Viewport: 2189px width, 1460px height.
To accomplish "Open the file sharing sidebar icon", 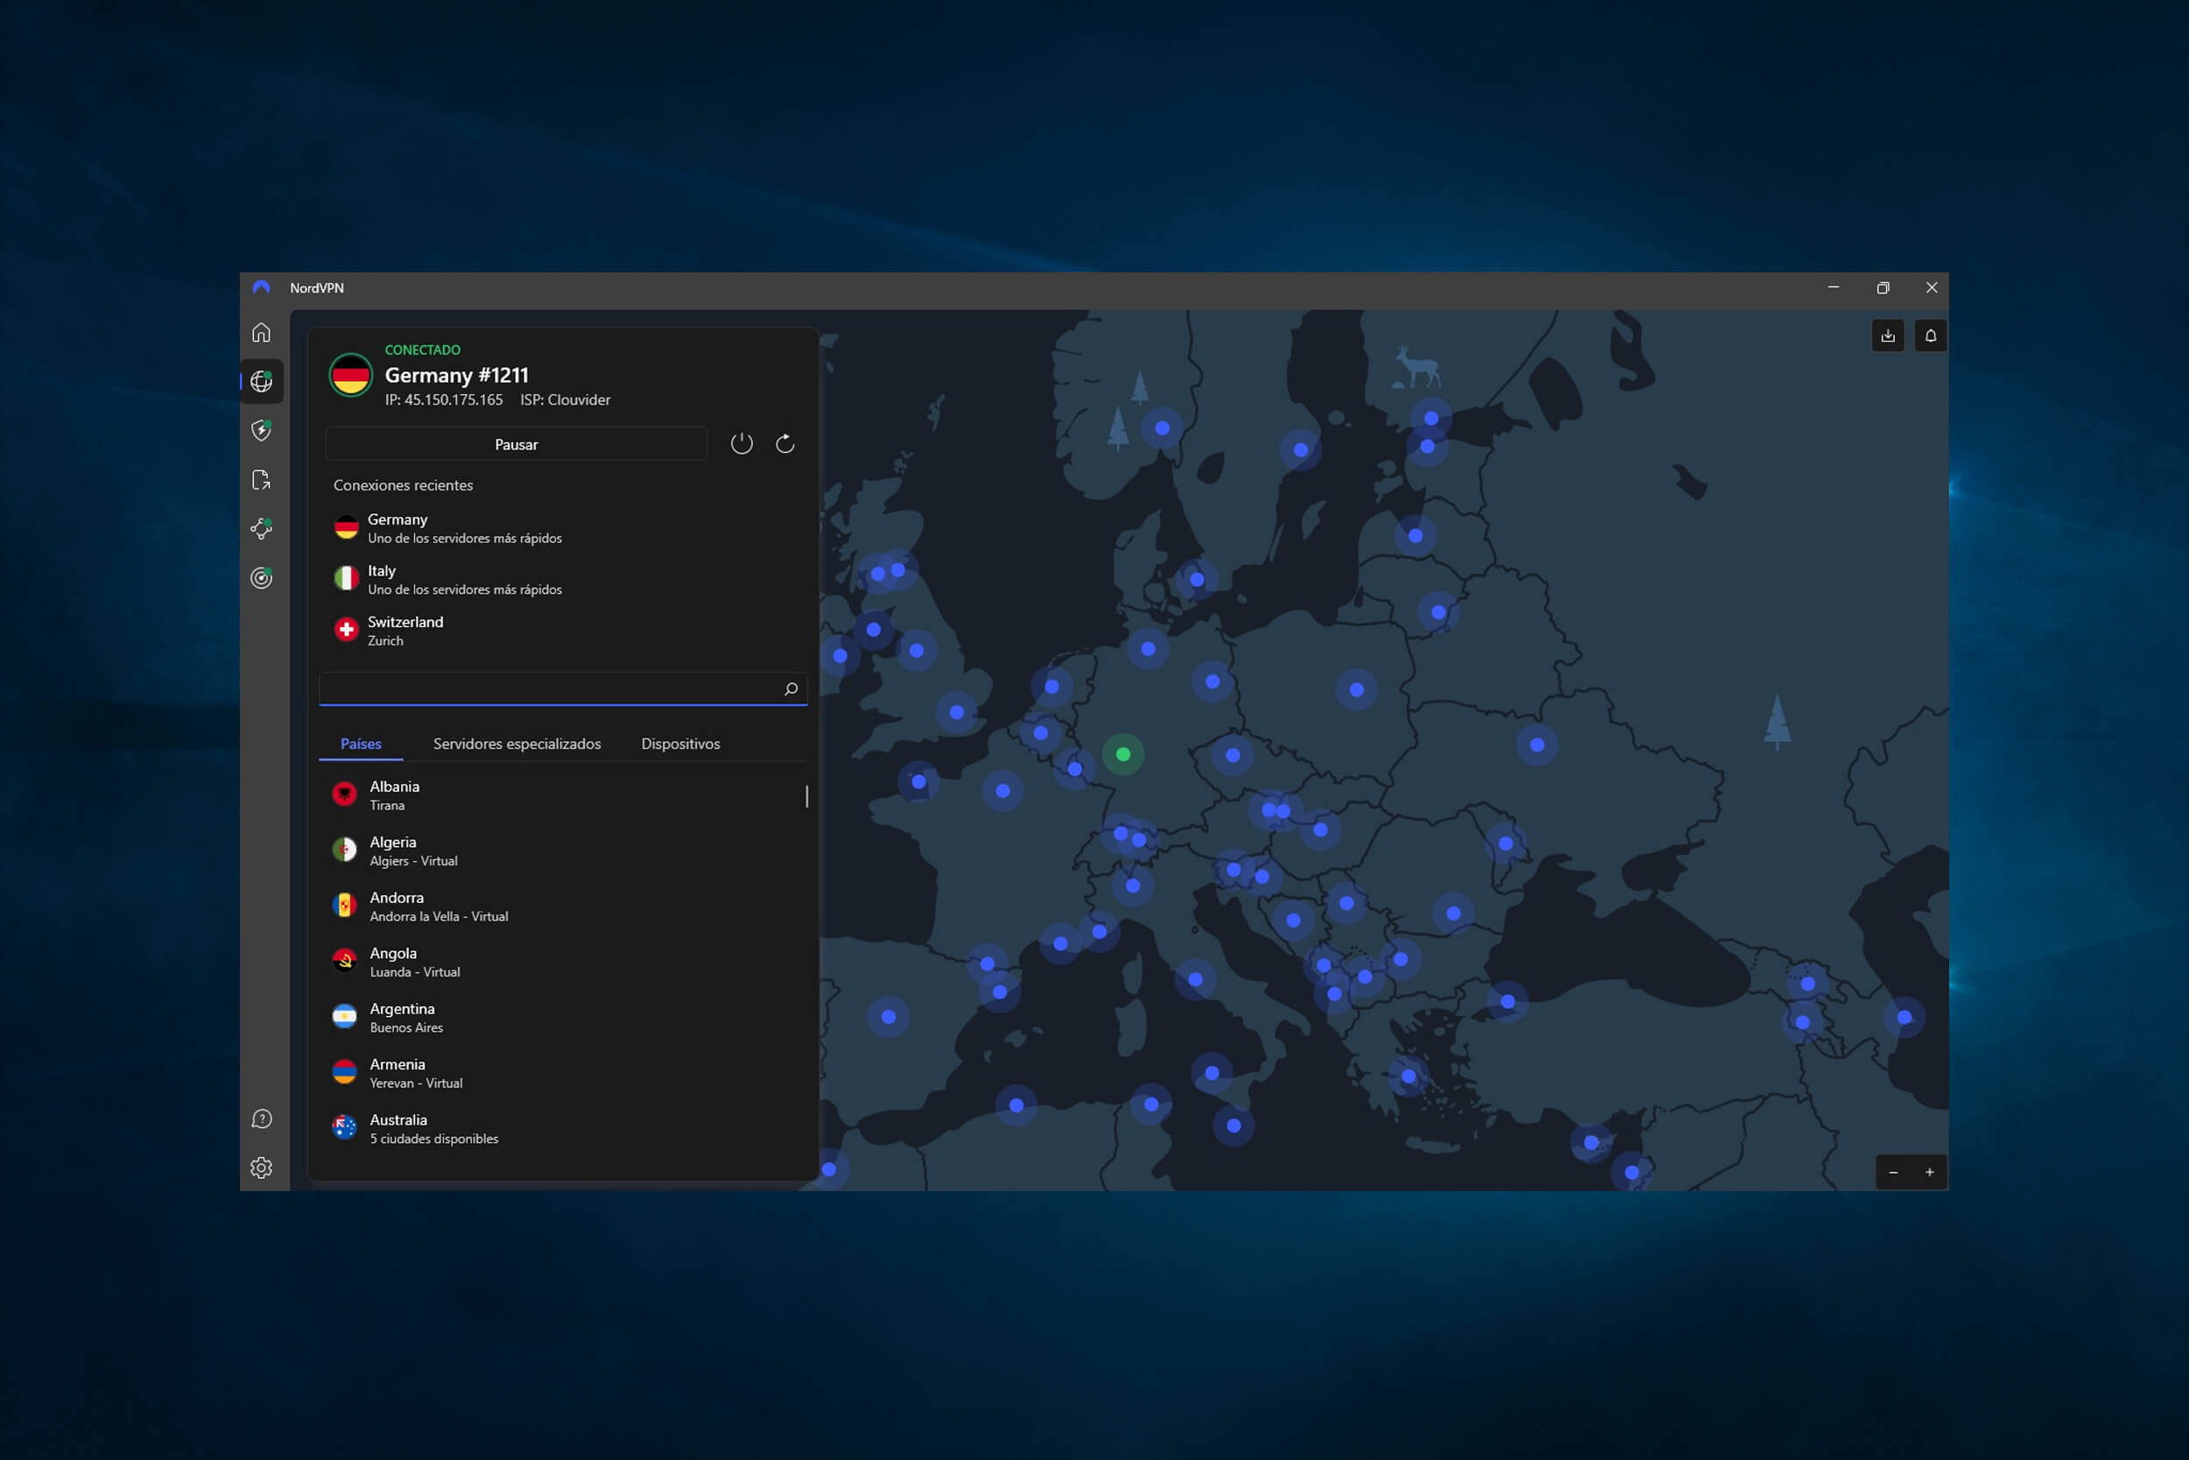I will [262, 480].
